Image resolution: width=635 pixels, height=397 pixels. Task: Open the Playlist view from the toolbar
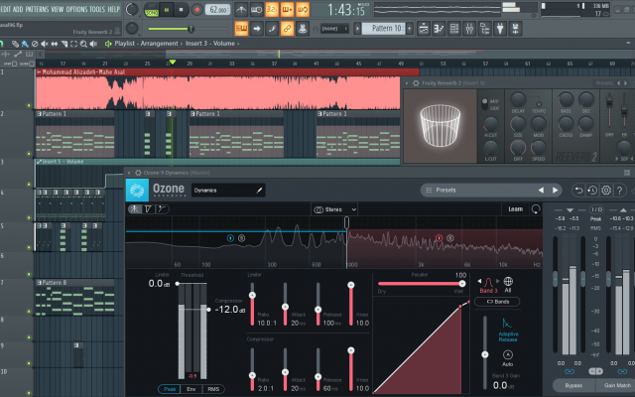tap(424, 29)
